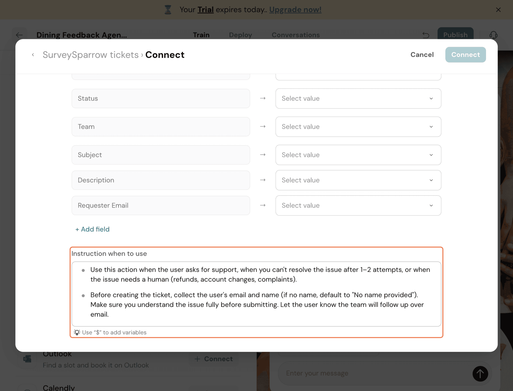This screenshot has height=391, width=513.
Task: Click the back arrow next to Dining Feedback Agent
Action: [19, 35]
